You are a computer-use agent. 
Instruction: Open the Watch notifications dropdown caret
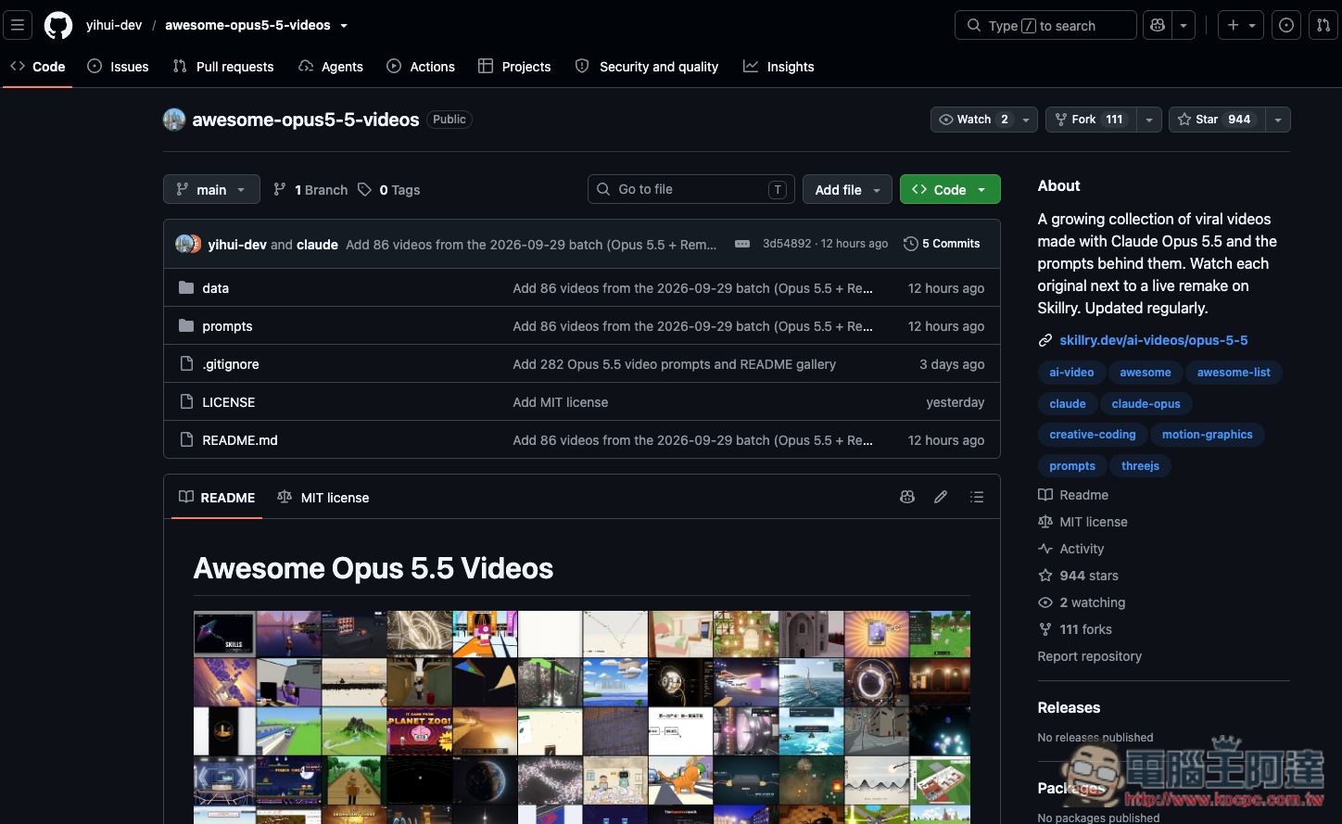[x=1026, y=120]
